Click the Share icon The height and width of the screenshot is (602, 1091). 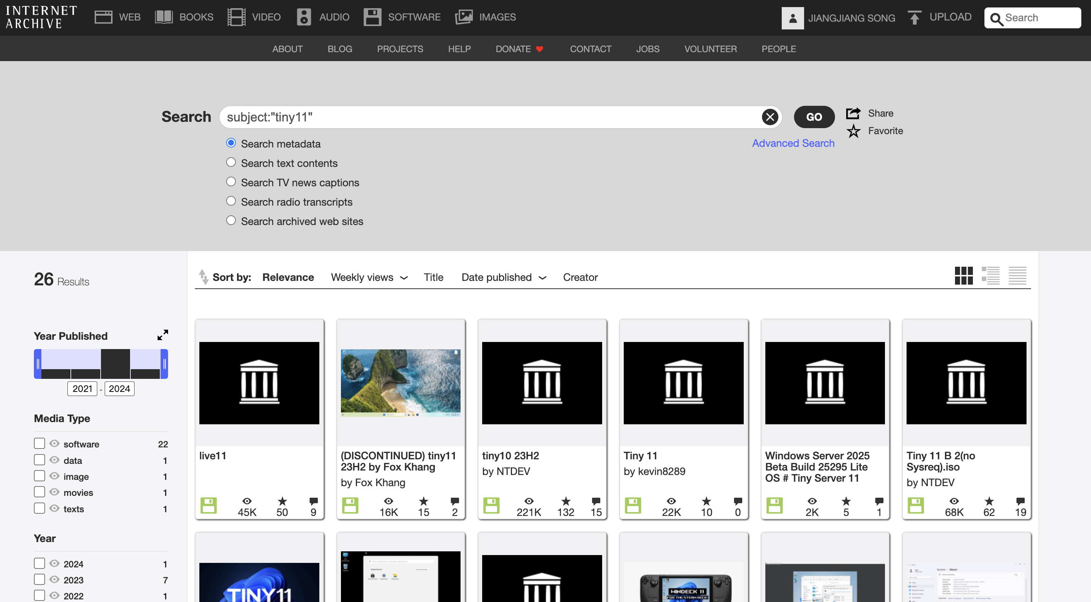(x=853, y=113)
